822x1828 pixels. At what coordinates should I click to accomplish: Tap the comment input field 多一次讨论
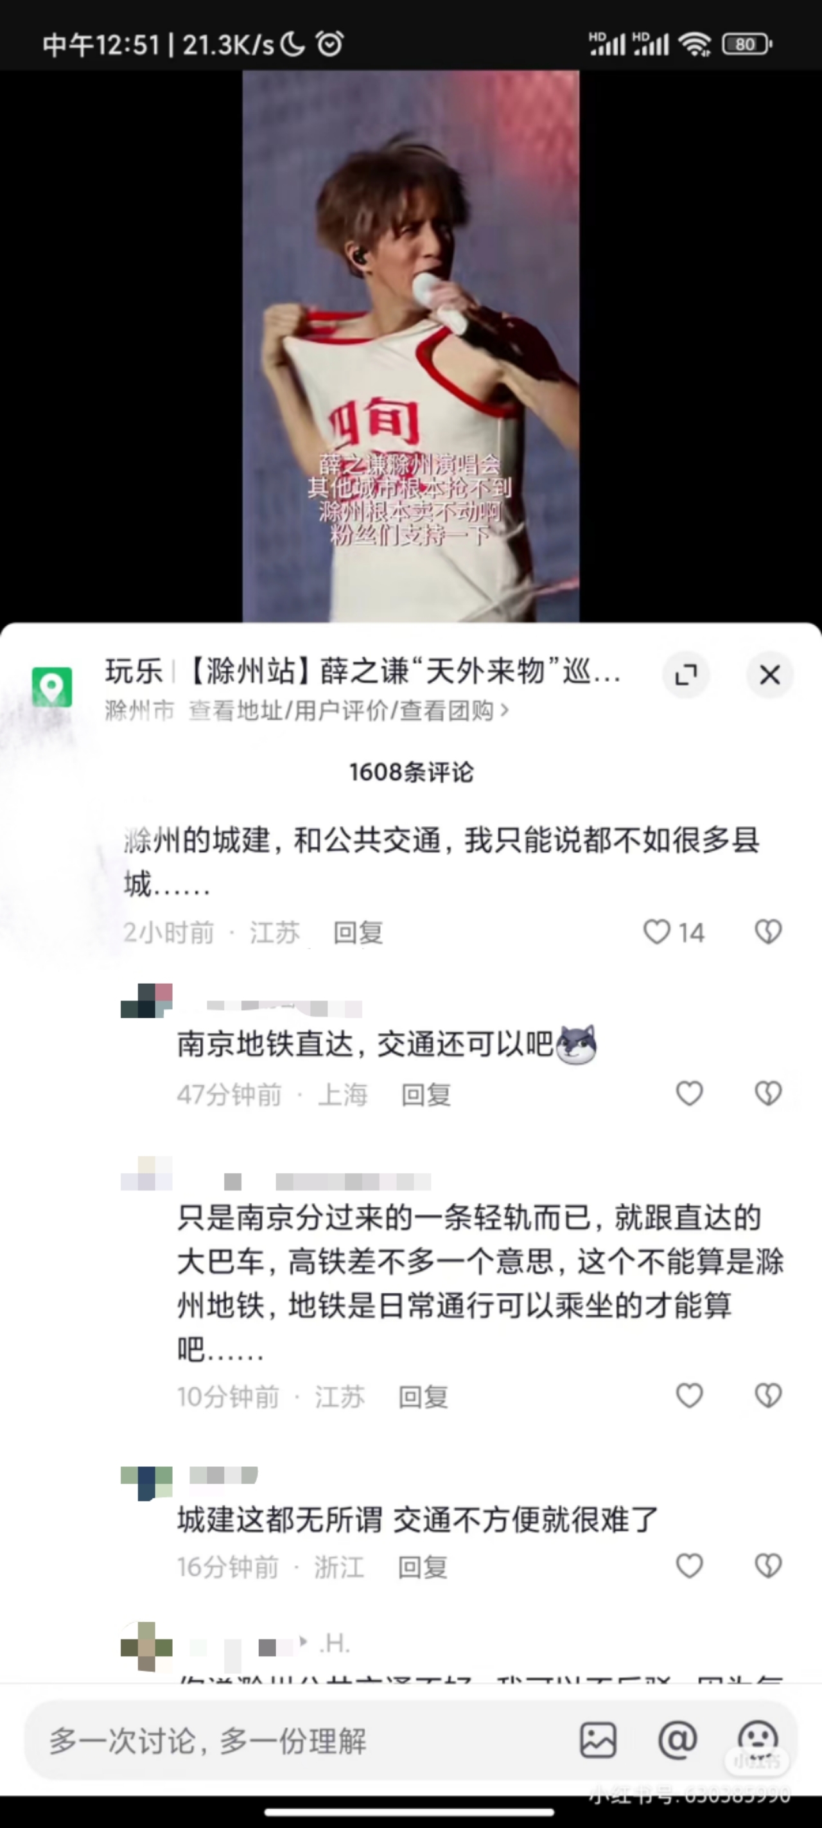(x=298, y=1740)
